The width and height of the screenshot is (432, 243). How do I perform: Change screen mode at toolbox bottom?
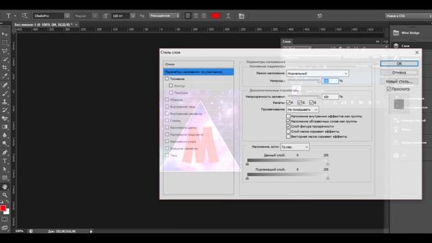tap(5, 228)
